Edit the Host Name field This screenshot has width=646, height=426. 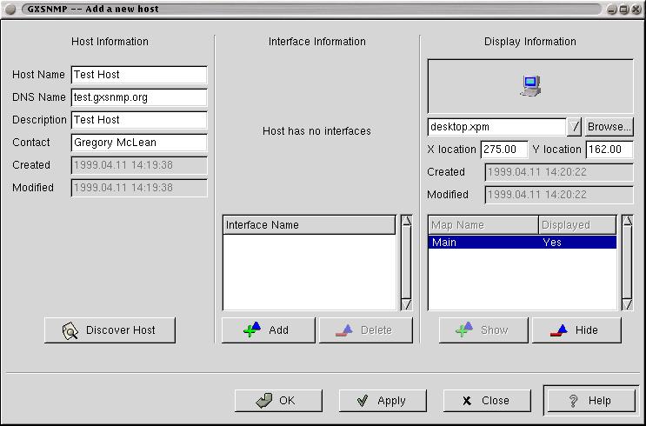tap(139, 75)
